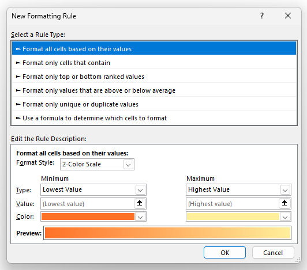Viewport: 307px width, 270px height.
Task: Choose 'Format only top or bottom ranked values'
Action: 154,77
